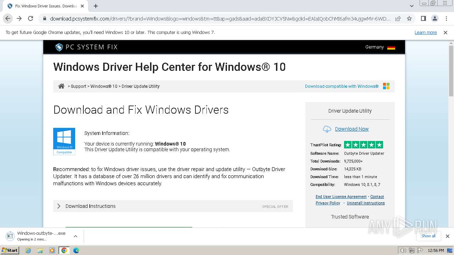Image resolution: width=454 pixels, height=255 pixels.
Task: Click the cloud download icon
Action: [327, 129]
